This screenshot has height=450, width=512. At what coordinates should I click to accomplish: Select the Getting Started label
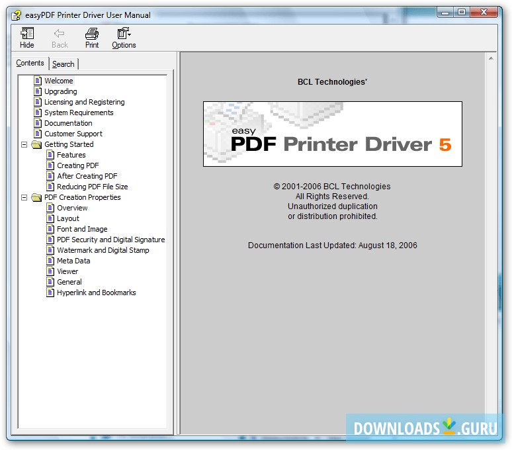click(69, 144)
